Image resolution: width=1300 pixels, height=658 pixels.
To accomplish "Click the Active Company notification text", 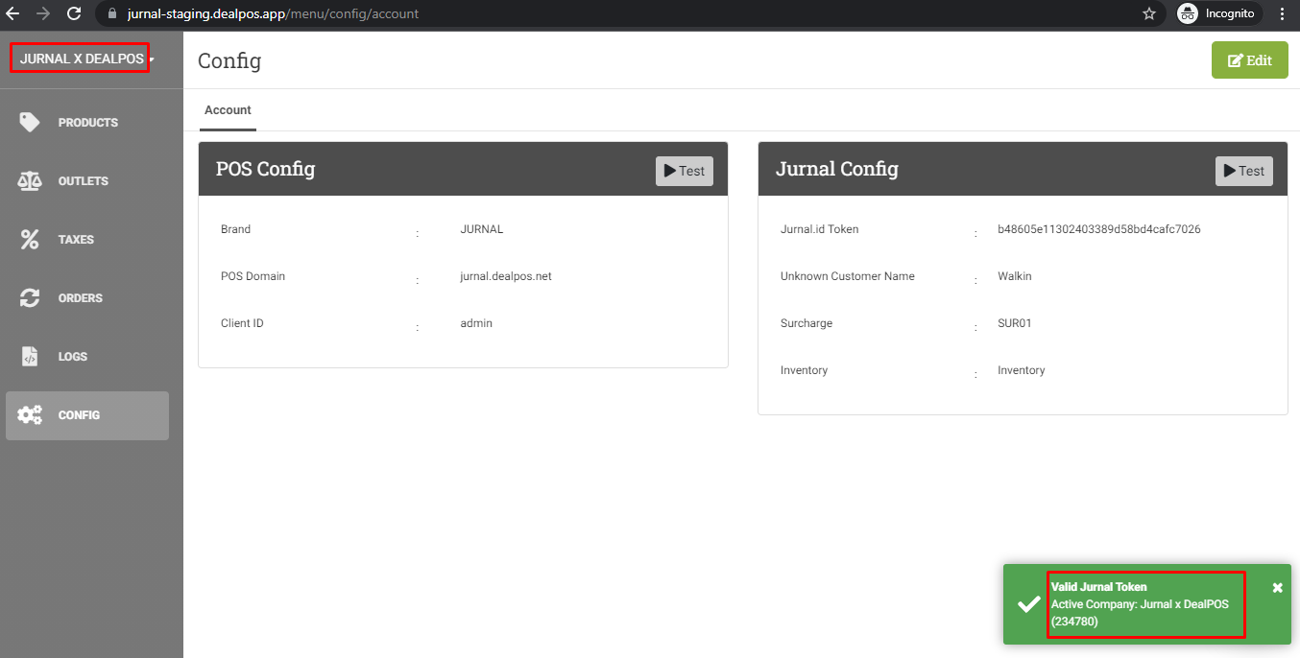I will (x=1140, y=613).
